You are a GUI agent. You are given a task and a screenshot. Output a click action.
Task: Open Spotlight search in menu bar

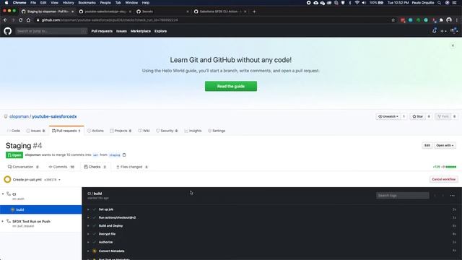[x=440, y=3]
